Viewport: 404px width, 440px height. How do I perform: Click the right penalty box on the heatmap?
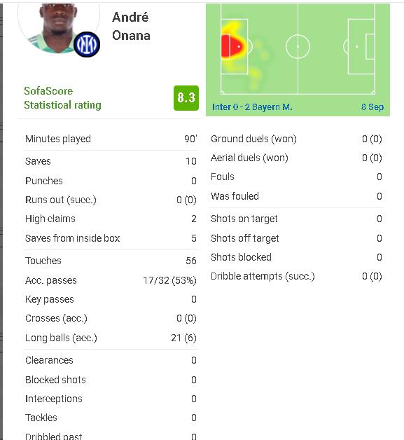coord(361,46)
